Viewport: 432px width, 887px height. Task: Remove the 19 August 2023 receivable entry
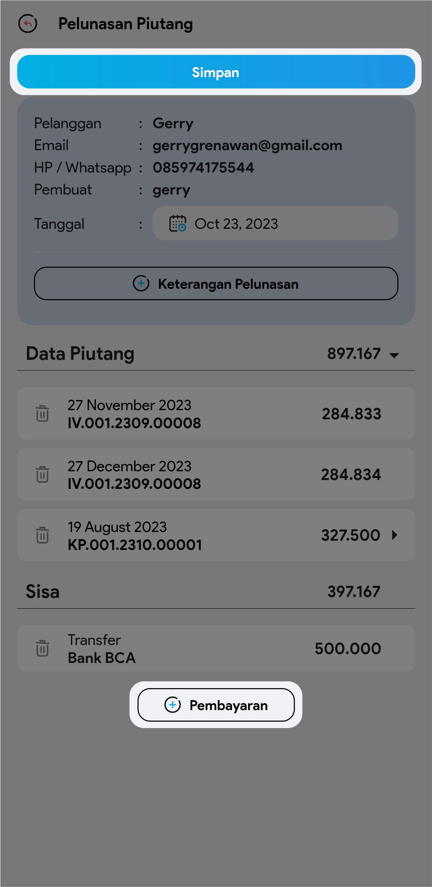pyautogui.click(x=42, y=535)
